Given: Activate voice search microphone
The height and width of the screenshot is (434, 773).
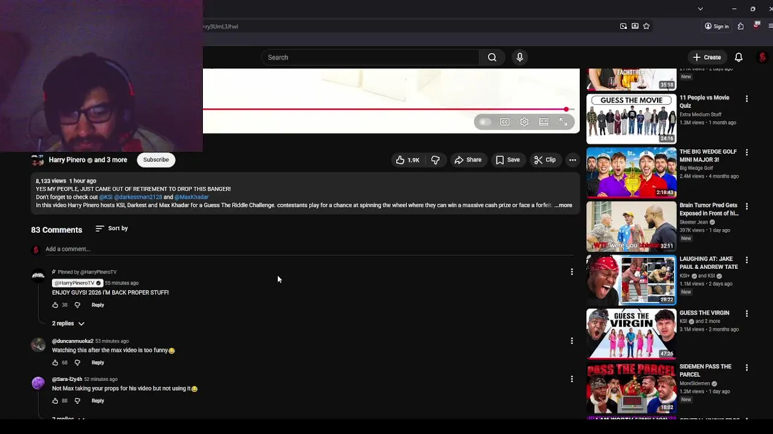Looking at the screenshot, I should tap(520, 57).
